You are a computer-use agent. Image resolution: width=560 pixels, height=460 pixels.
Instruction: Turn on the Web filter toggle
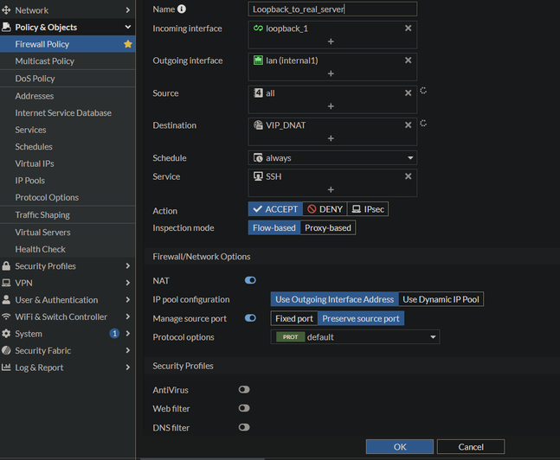tap(244, 408)
